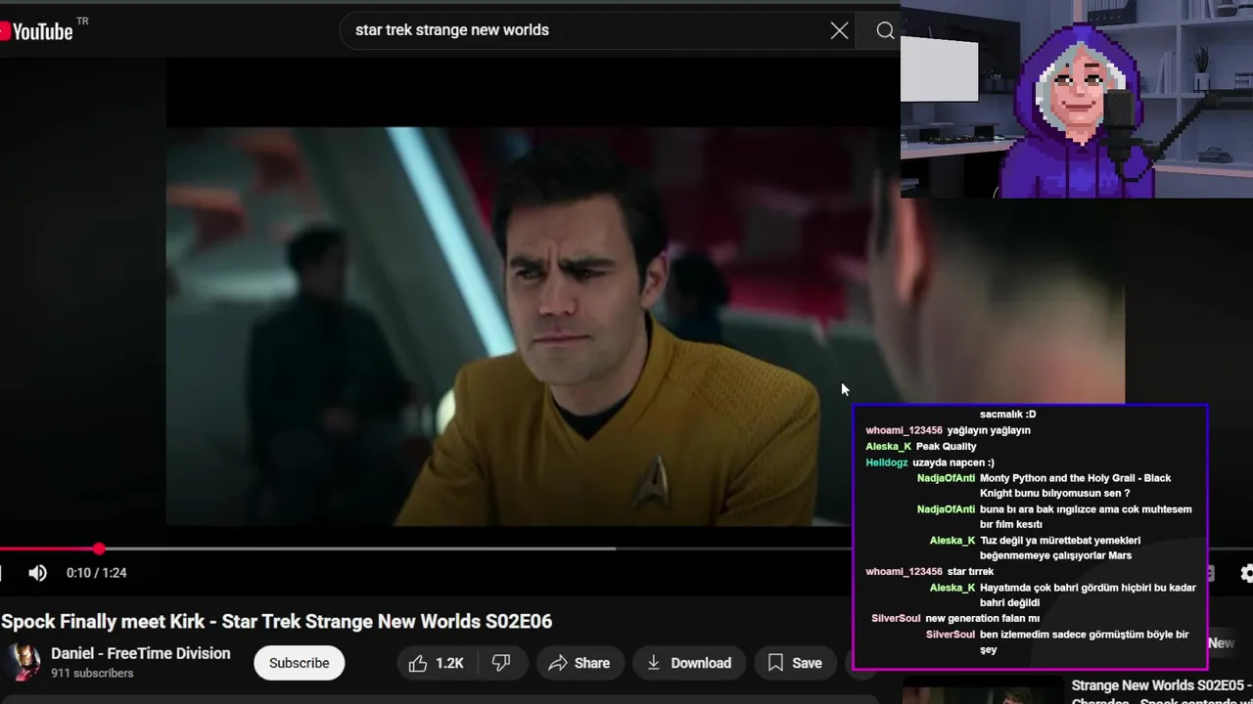Download the video
1253x704 pixels.
tap(689, 663)
